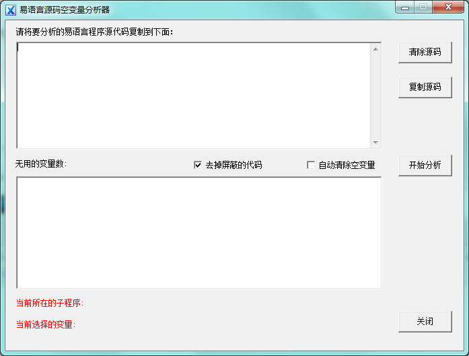Click the app icon in the title bar
This screenshot has width=469, height=356.
11,10
